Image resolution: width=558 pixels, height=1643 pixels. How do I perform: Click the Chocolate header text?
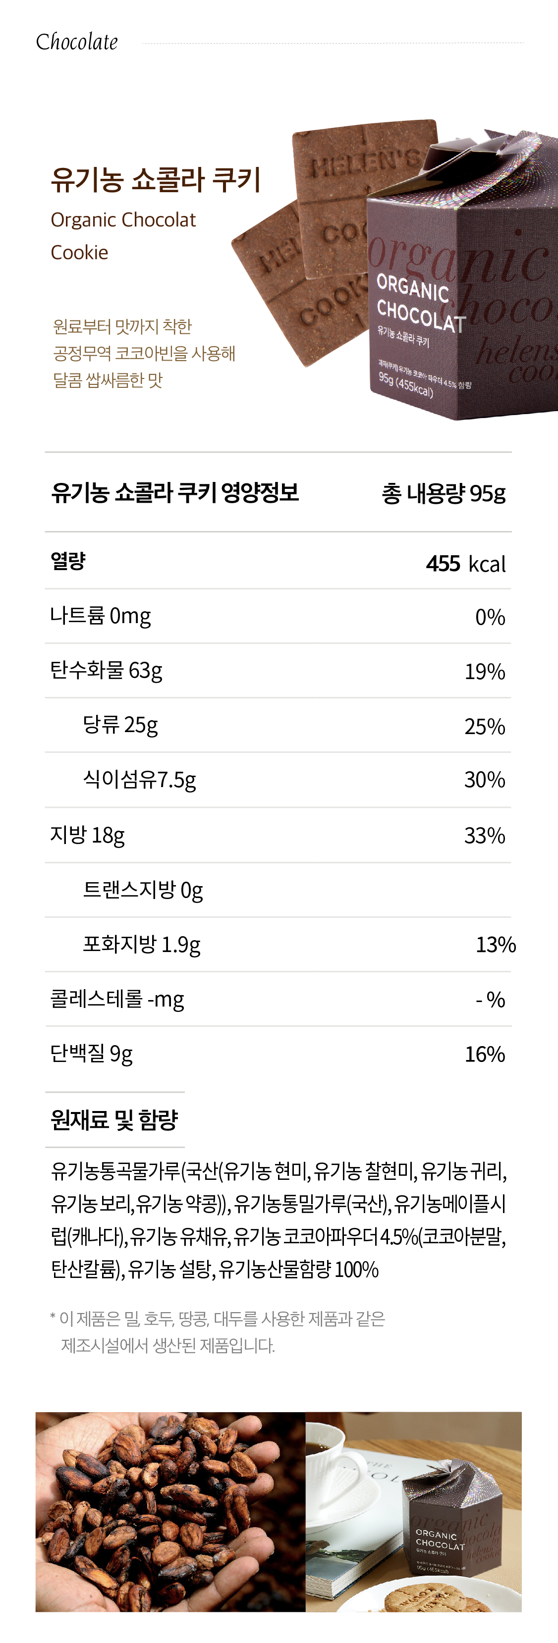pyautogui.click(x=77, y=42)
